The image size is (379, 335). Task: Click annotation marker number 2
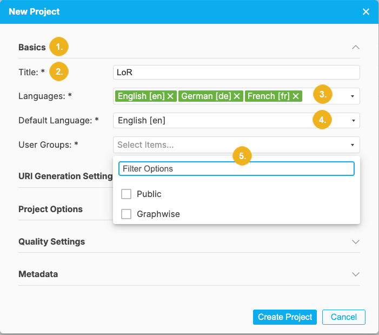[58, 71]
